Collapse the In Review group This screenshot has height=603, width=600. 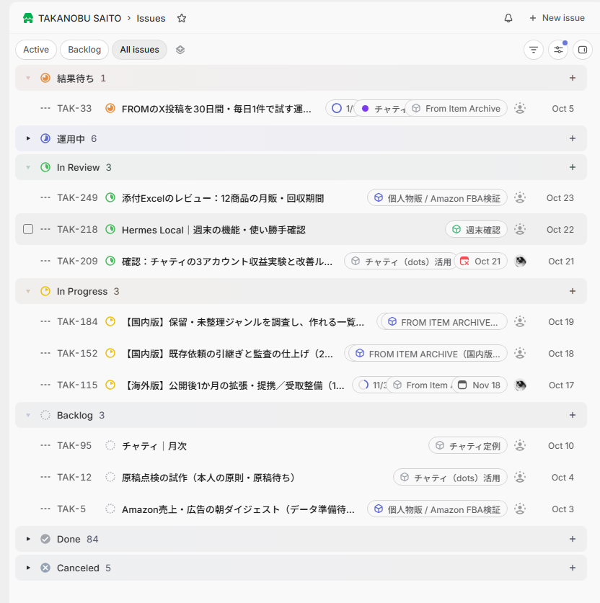[28, 167]
